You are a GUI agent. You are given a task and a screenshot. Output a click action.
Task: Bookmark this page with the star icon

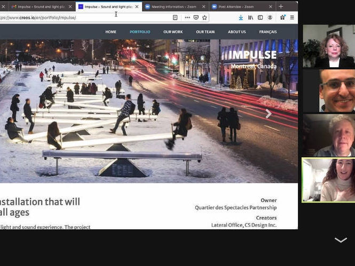coord(204,18)
